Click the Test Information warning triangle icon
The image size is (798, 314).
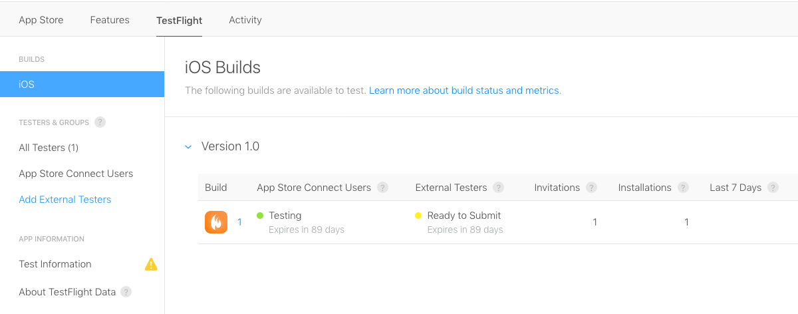tap(151, 264)
